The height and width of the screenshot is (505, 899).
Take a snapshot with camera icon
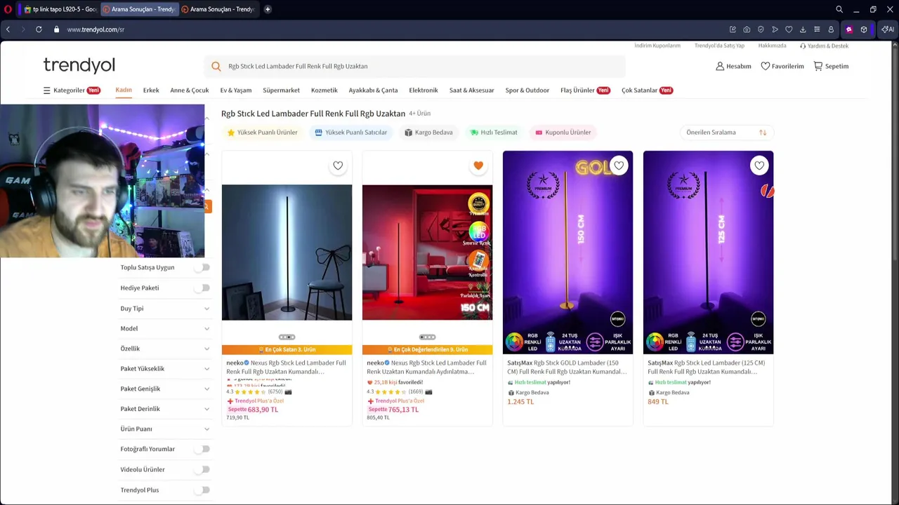(x=747, y=29)
